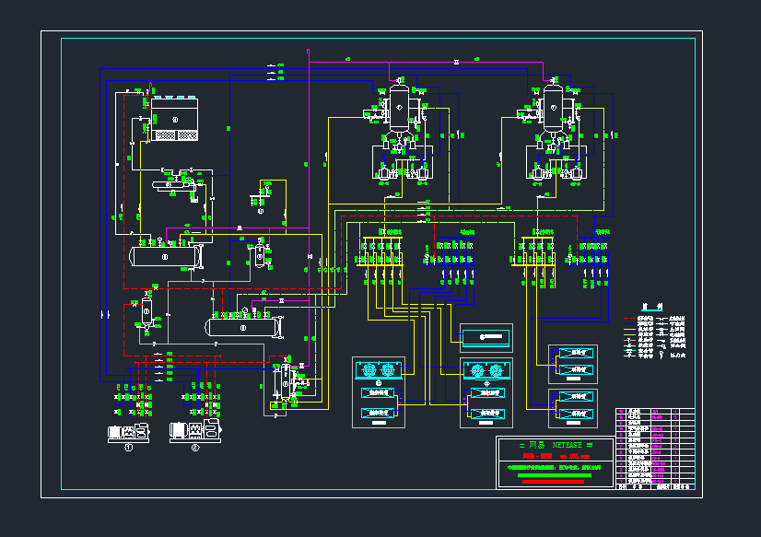Screen dimensions: 761x537
Task: Click the NETEASE title block text
Action: [556, 444]
